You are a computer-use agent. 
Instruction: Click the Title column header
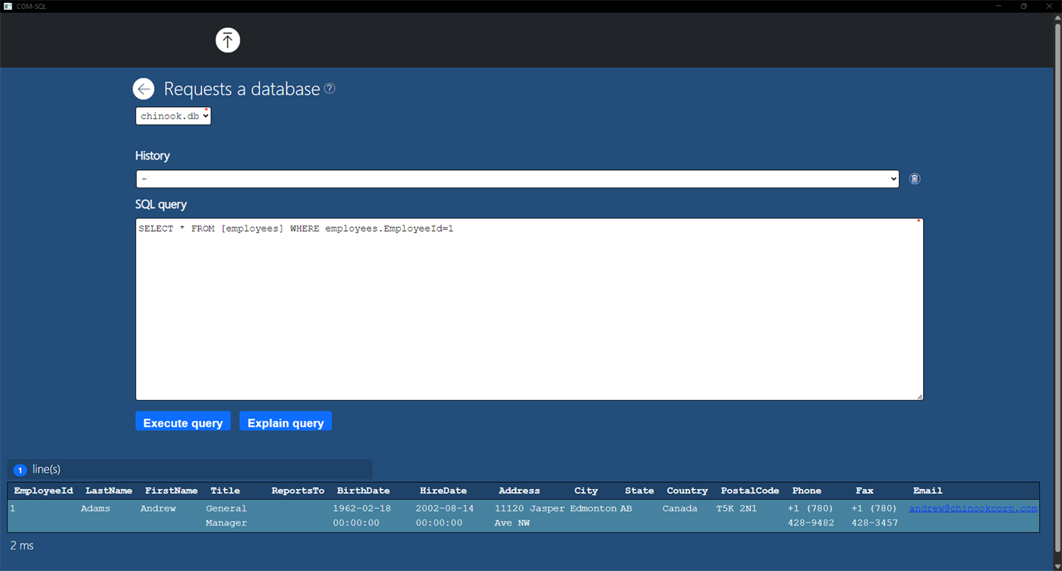pos(225,491)
